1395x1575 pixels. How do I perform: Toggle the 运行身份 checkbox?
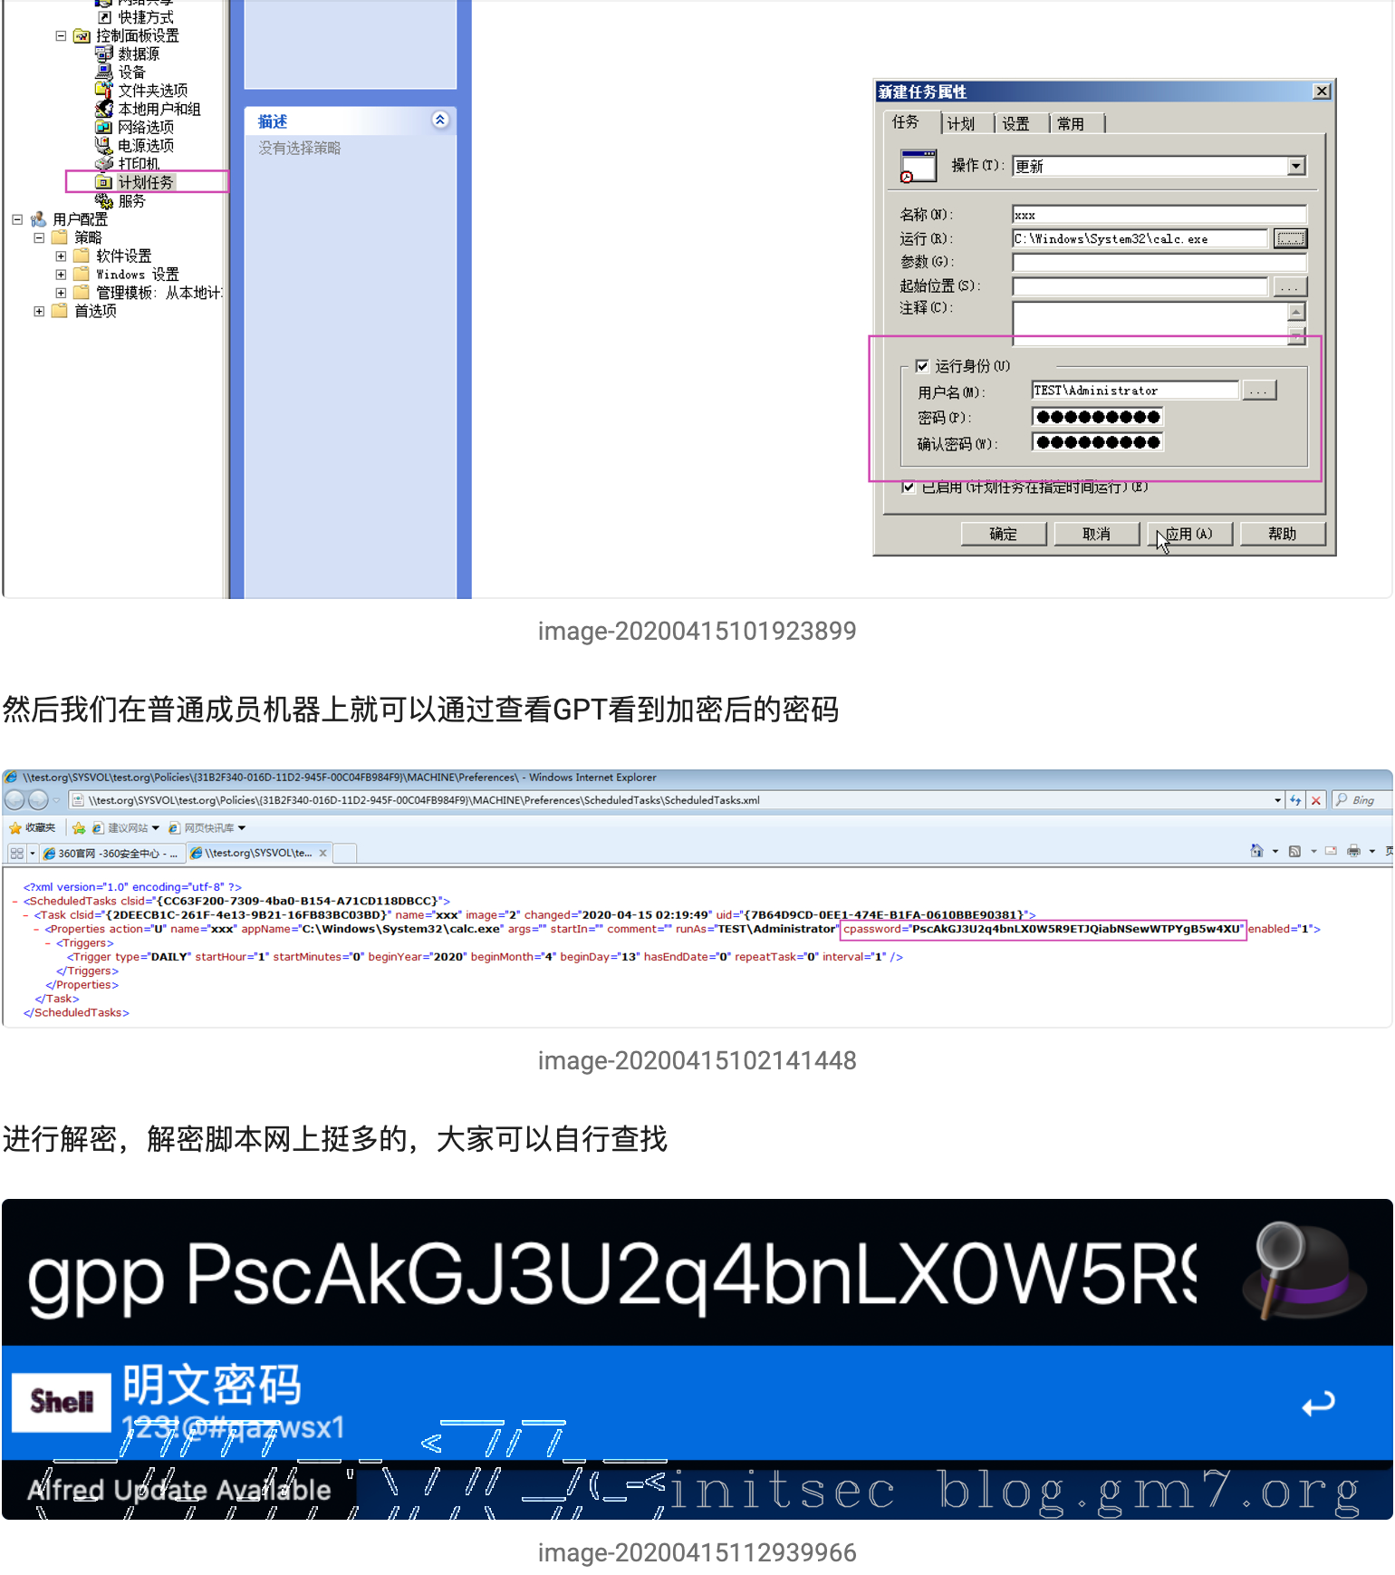coord(922,366)
